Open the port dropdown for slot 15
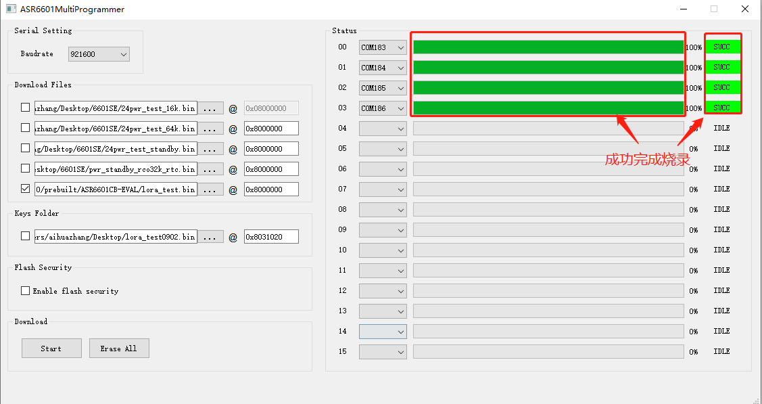 [383, 352]
